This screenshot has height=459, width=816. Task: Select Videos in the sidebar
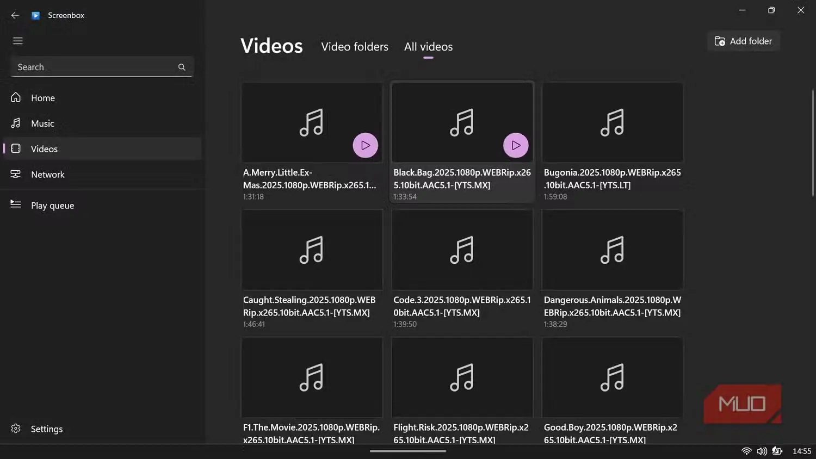point(101,149)
